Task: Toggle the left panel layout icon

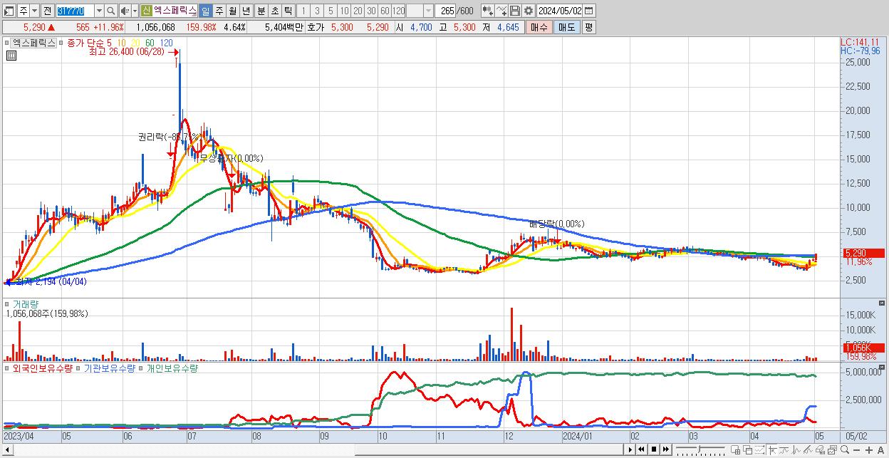Action: 9,11
